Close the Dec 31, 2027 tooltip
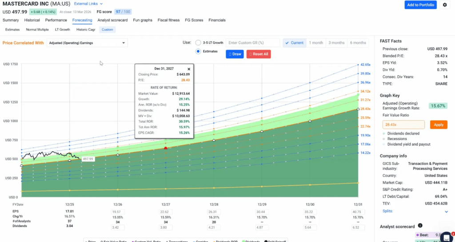 (x=188, y=69)
